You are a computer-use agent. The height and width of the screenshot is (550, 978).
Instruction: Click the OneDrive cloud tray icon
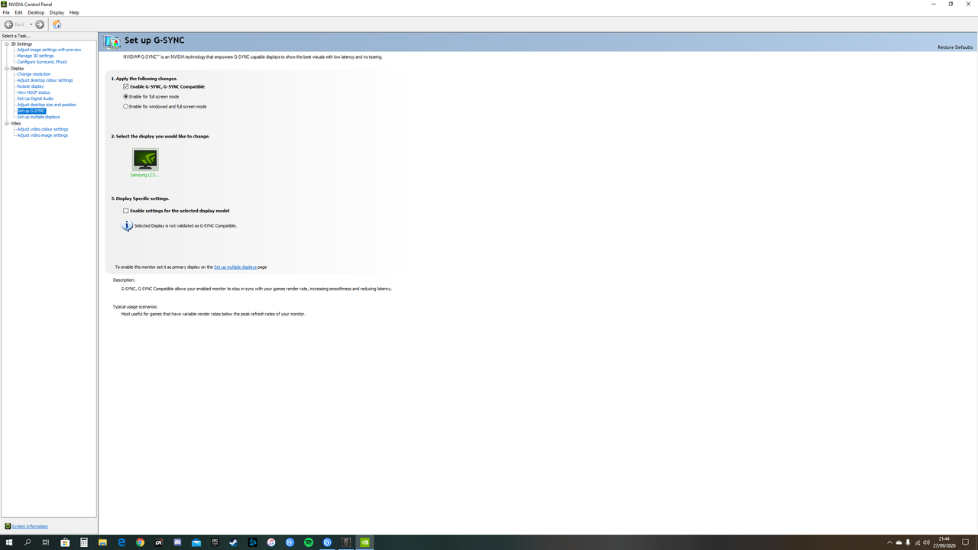click(899, 542)
